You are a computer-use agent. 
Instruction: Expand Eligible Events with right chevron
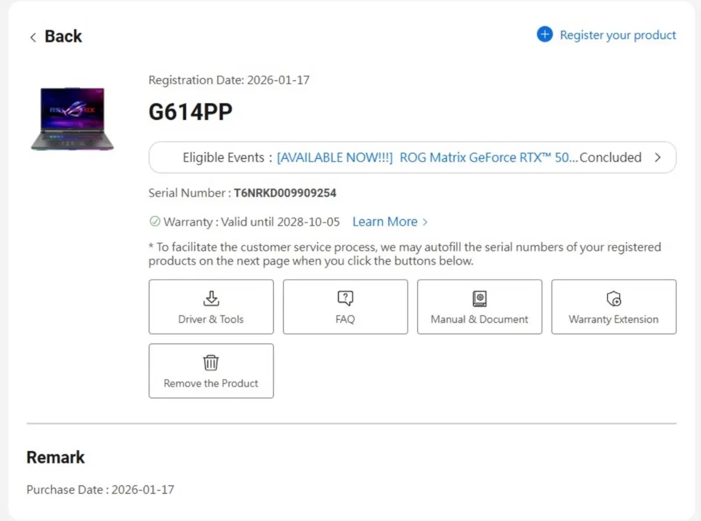coord(658,158)
